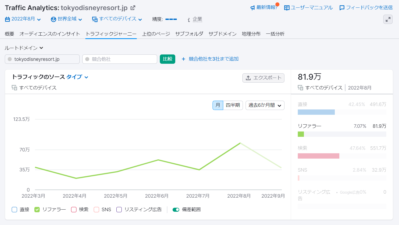Click the 81.9万 total value
399x225 pixels.
310,77
